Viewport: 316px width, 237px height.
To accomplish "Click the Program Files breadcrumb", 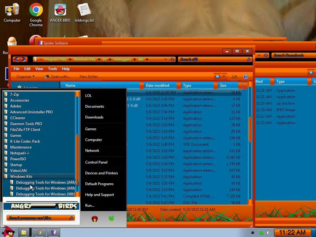I will coord(55,59).
